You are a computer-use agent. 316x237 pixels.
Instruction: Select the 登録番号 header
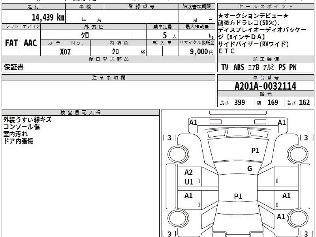coord(141,7)
